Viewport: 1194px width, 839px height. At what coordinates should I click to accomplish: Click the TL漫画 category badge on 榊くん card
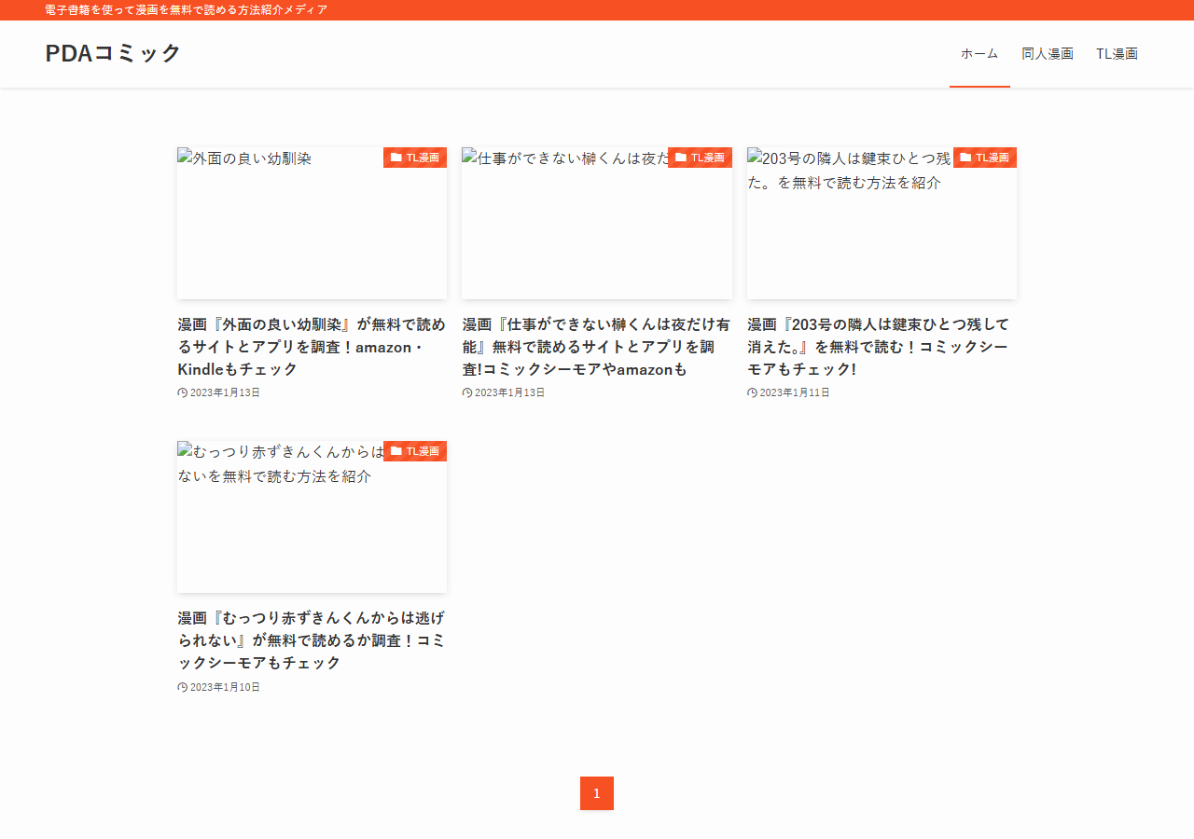click(x=700, y=158)
